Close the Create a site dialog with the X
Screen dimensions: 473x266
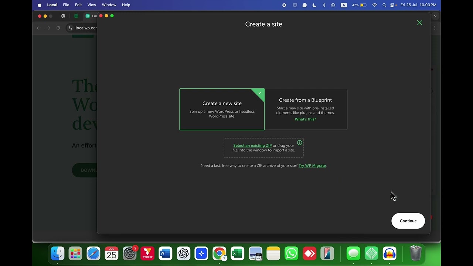click(x=420, y=23)
